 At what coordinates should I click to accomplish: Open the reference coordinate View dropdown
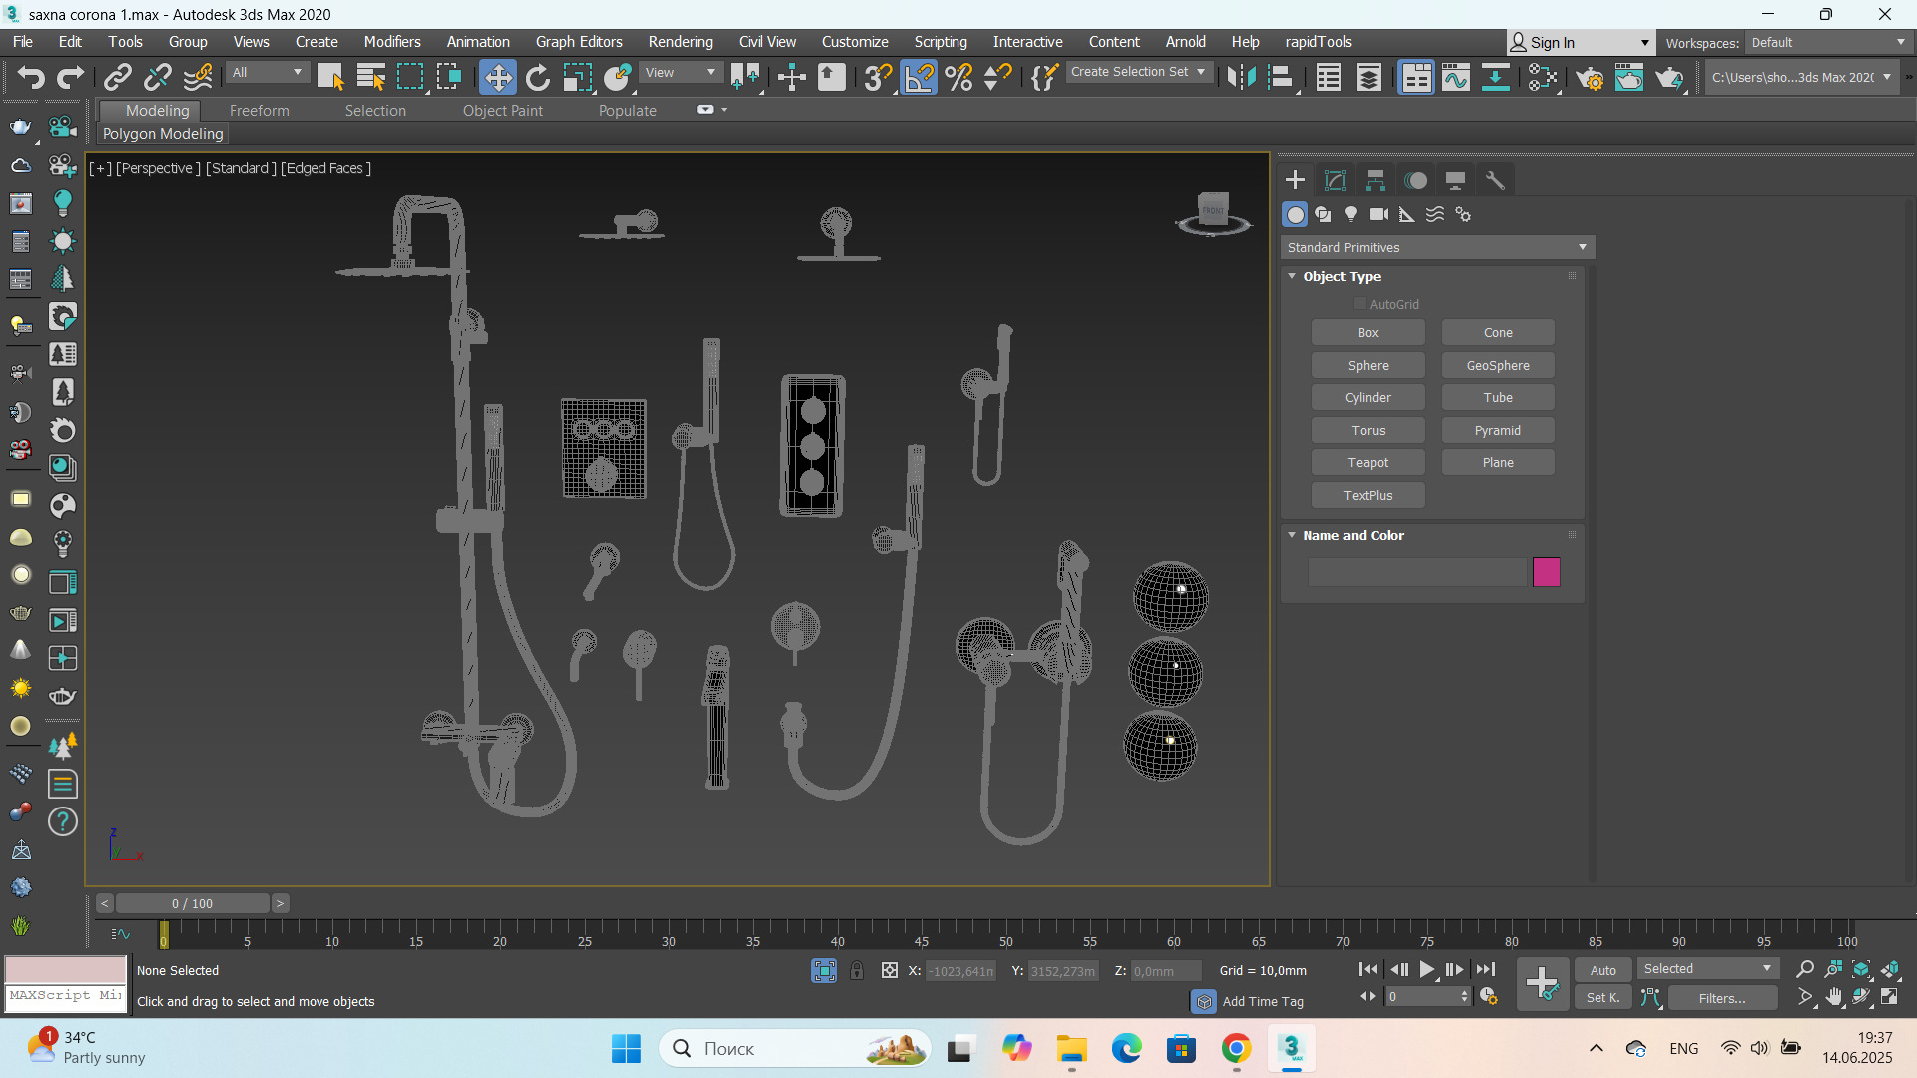click(680, 72)
